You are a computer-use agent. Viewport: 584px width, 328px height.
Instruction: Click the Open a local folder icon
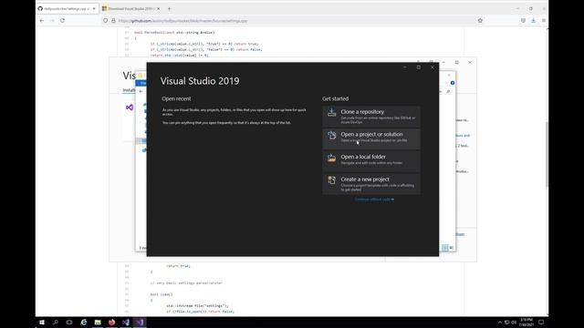tap(331, 158)
